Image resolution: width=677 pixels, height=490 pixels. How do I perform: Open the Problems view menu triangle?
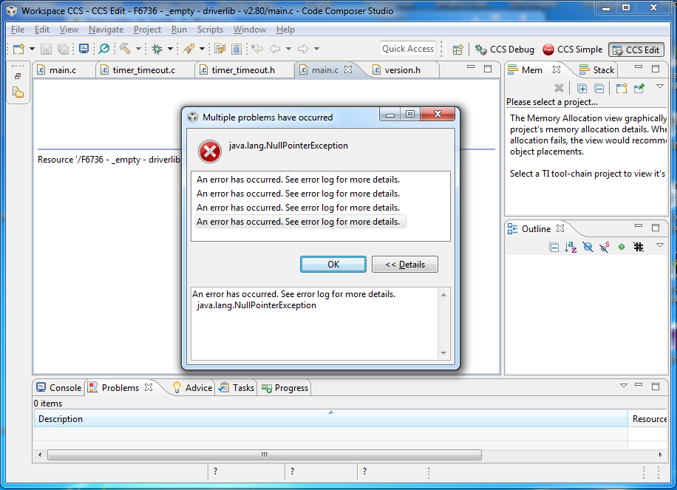624,386
